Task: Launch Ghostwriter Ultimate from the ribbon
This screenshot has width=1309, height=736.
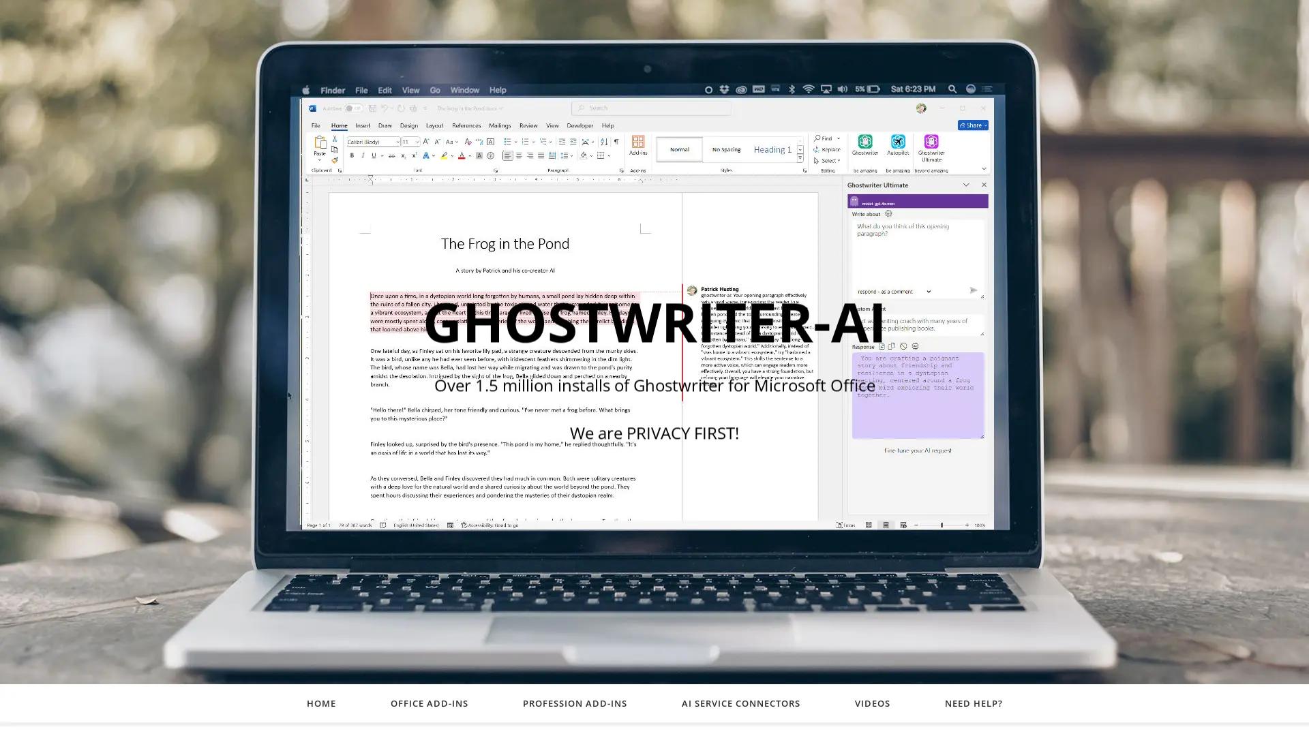Action: 931,143
